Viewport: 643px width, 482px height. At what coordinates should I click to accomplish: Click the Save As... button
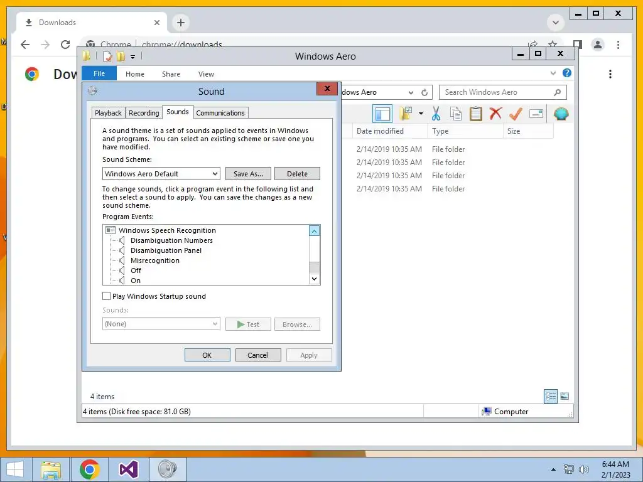[x=248, y=174]
